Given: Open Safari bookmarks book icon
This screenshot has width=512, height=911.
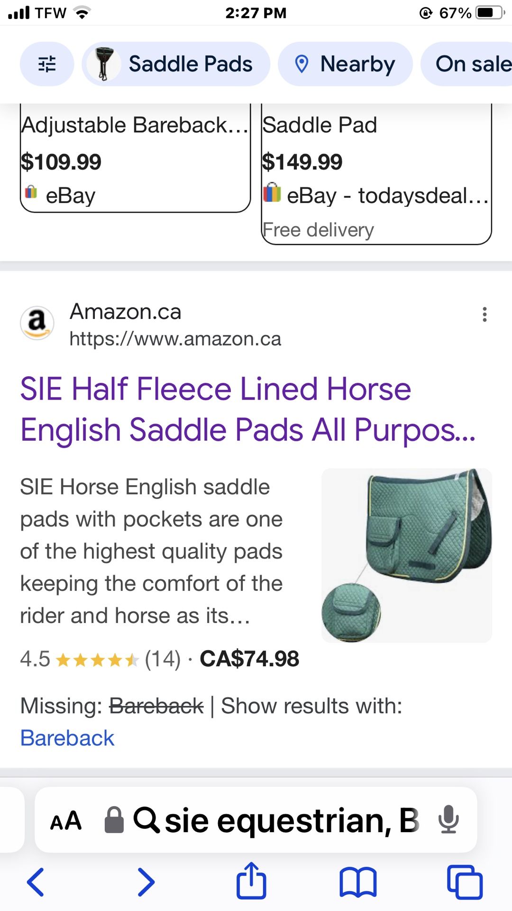Looking at the screenshot, I should click(358, 882).
